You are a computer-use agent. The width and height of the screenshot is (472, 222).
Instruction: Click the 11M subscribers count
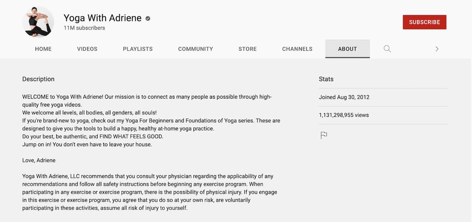click(84, 29)
